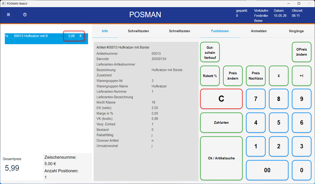Click Ok / Artikelsuche button
This screenshot has width=315, height=184.
tap(221, 158)
